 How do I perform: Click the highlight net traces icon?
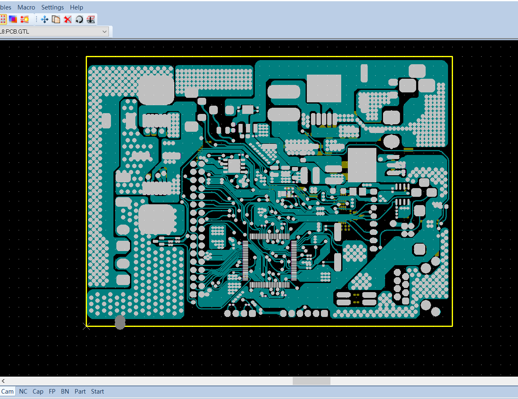click(x=24, y=19)
